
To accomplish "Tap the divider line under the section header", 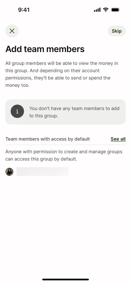I will pyautogui.click(x=65, y=145).
